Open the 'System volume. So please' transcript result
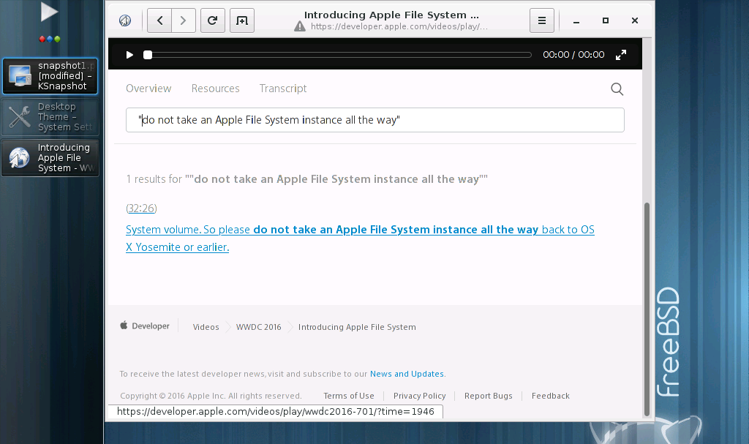This screenshot has width=749, height=444. tap(360, 238)
